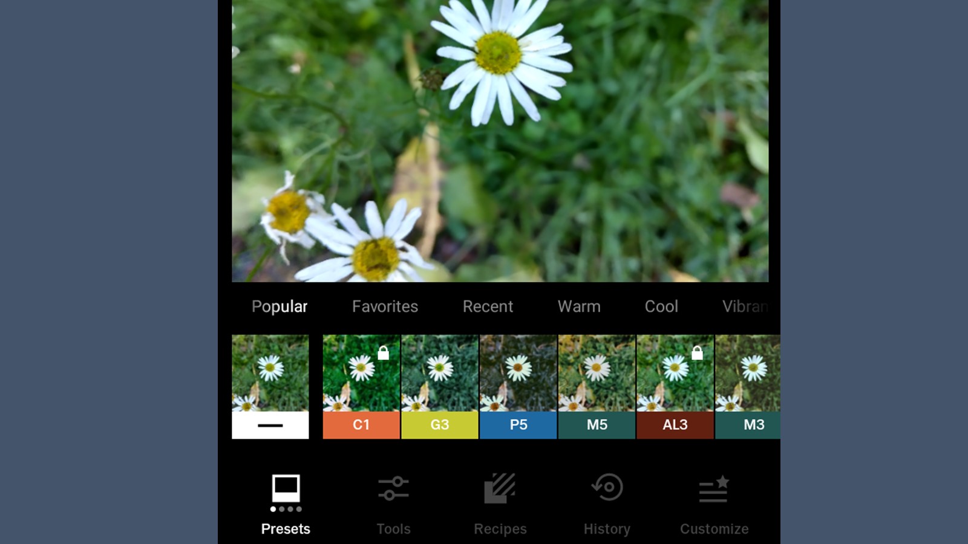Select the Popular presets tab
Viewport: 968px width, 544px height.
coord(279,306)
